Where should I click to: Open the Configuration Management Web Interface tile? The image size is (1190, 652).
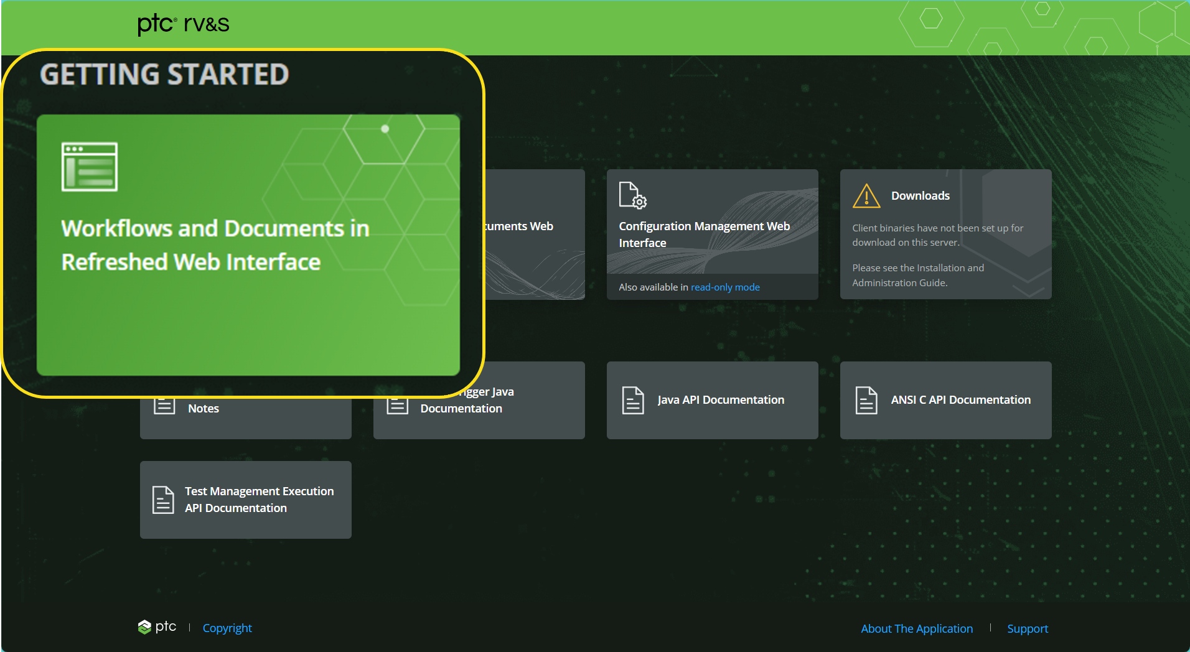point(712,235)
